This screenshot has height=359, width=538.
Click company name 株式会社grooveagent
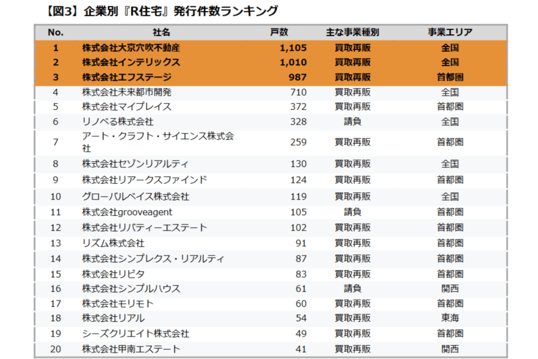click(127, 212)
